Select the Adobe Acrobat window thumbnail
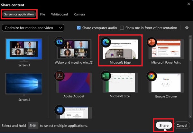 click(74, 83)
